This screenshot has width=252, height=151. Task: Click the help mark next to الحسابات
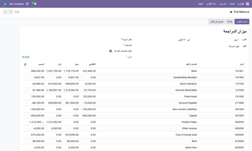(x=124, y=45)
